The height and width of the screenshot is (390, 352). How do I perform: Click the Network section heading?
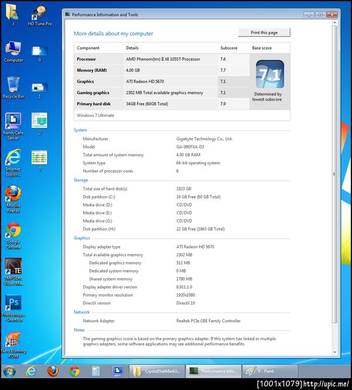82,312
